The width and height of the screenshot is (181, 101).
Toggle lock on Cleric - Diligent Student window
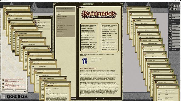click(x=70, y=84)
